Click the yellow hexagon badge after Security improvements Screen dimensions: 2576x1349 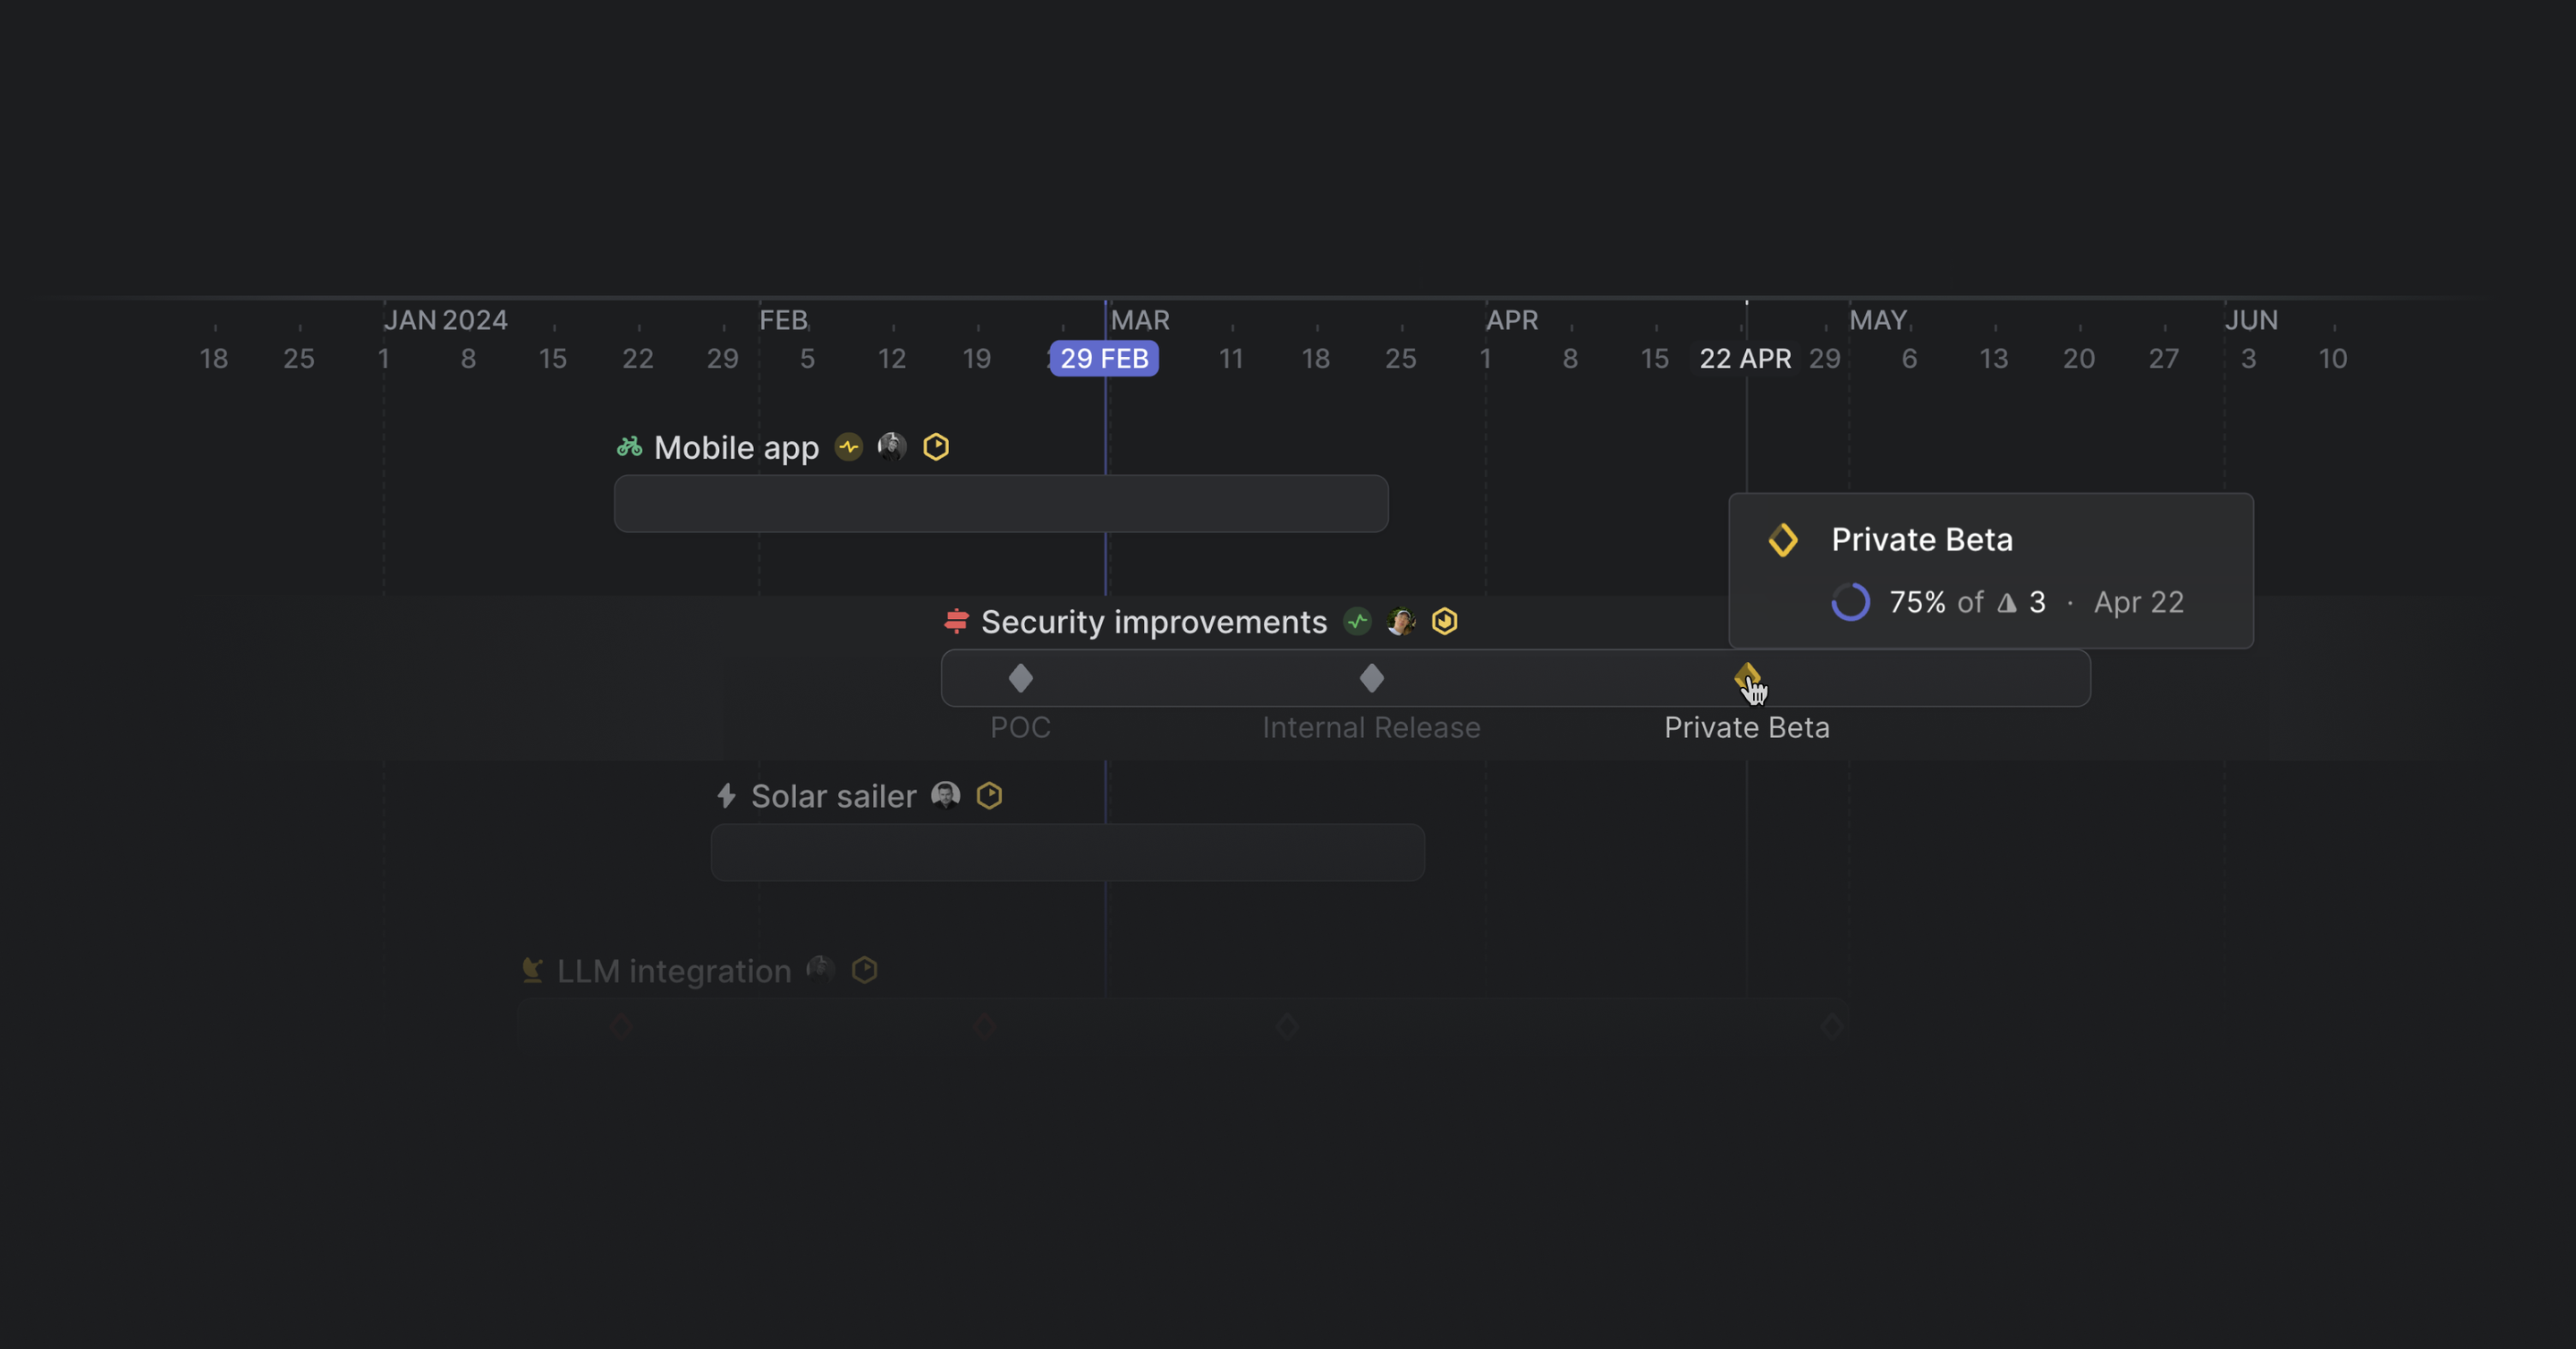(1445, 621)
